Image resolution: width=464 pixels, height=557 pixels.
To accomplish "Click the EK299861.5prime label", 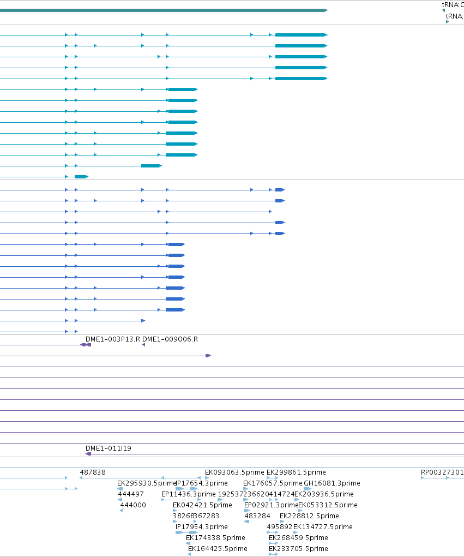I will (296, 472).
